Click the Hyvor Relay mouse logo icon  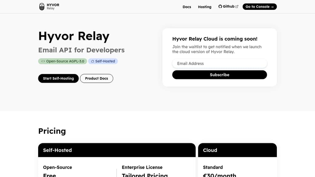[42, 6]
